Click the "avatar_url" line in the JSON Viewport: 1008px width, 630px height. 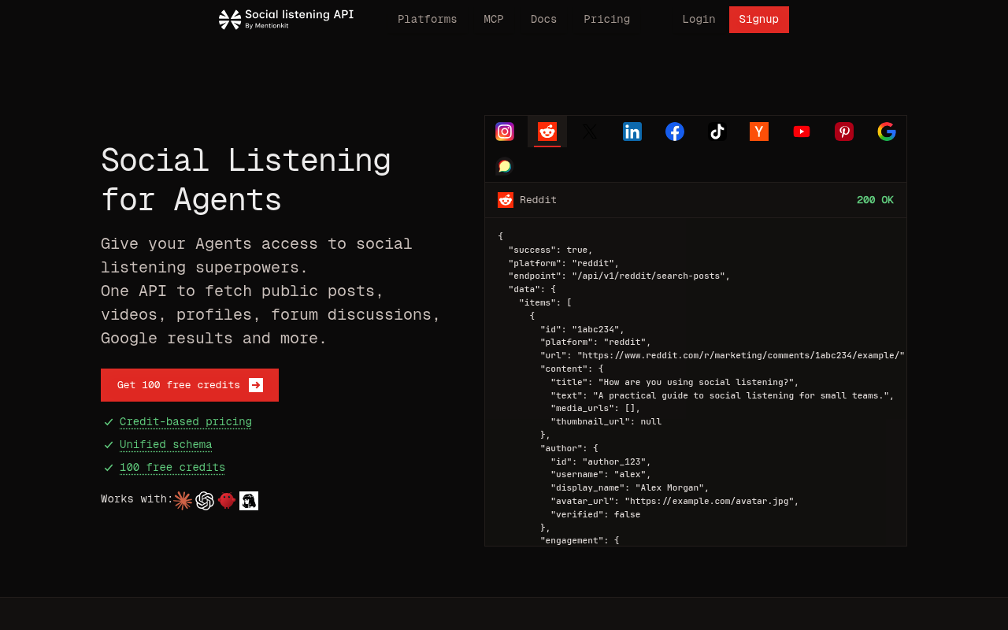tap(675, 501)
